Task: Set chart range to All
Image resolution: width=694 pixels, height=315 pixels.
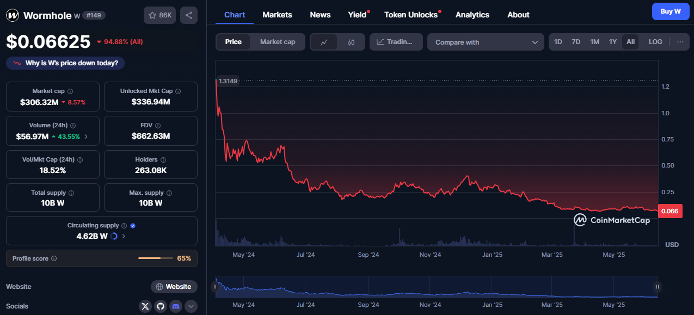Action: point(630,42)
